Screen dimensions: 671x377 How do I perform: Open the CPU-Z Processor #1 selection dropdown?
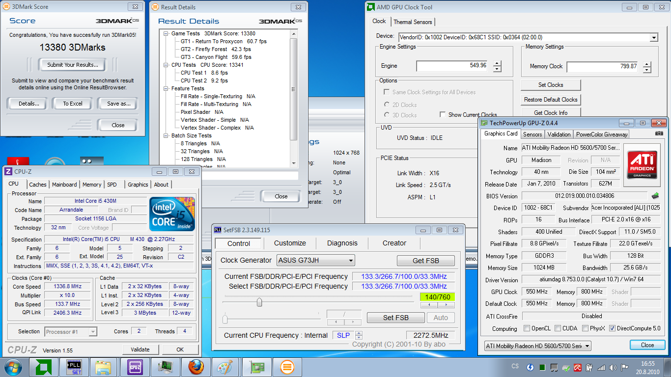click(71, 332)
